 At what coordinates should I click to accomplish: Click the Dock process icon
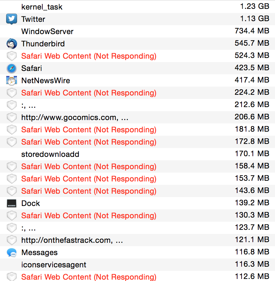(x=12, y=203)
